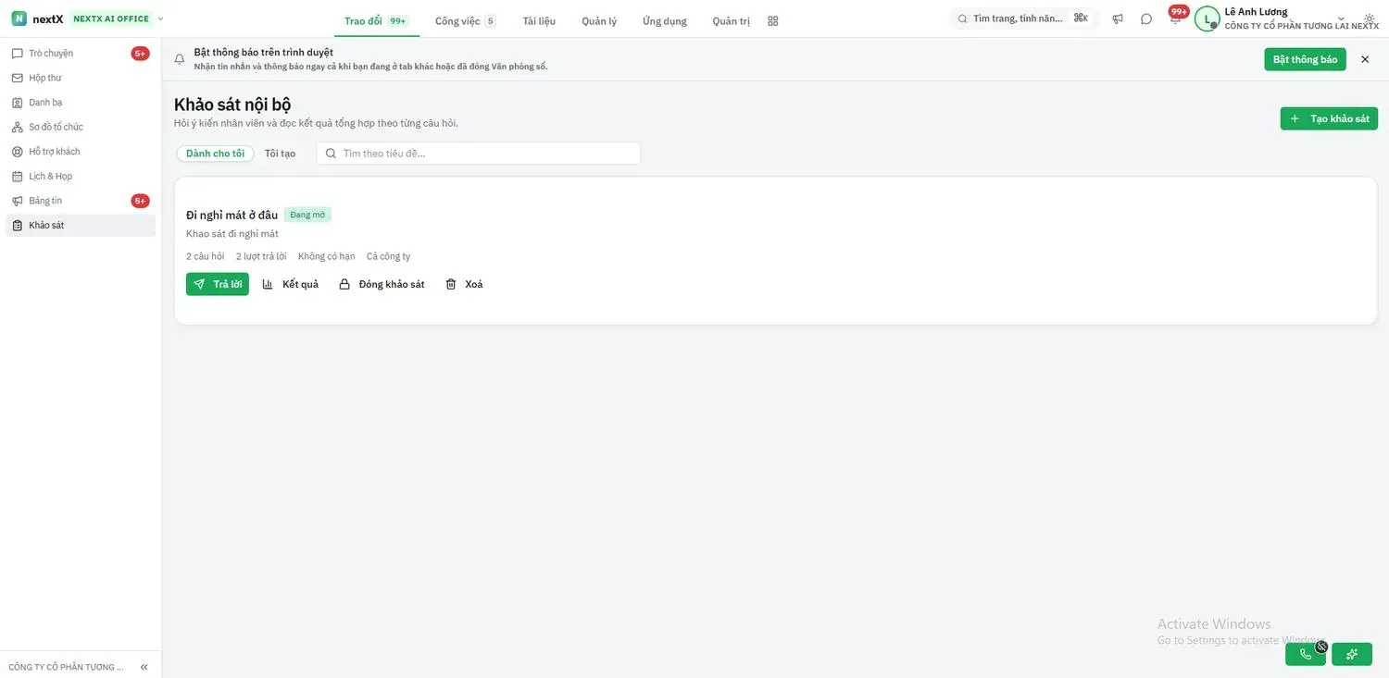Viewport: 1389px width, 678px height.
Task: Click Xoá to delete the survey
Action: [464, 284]
